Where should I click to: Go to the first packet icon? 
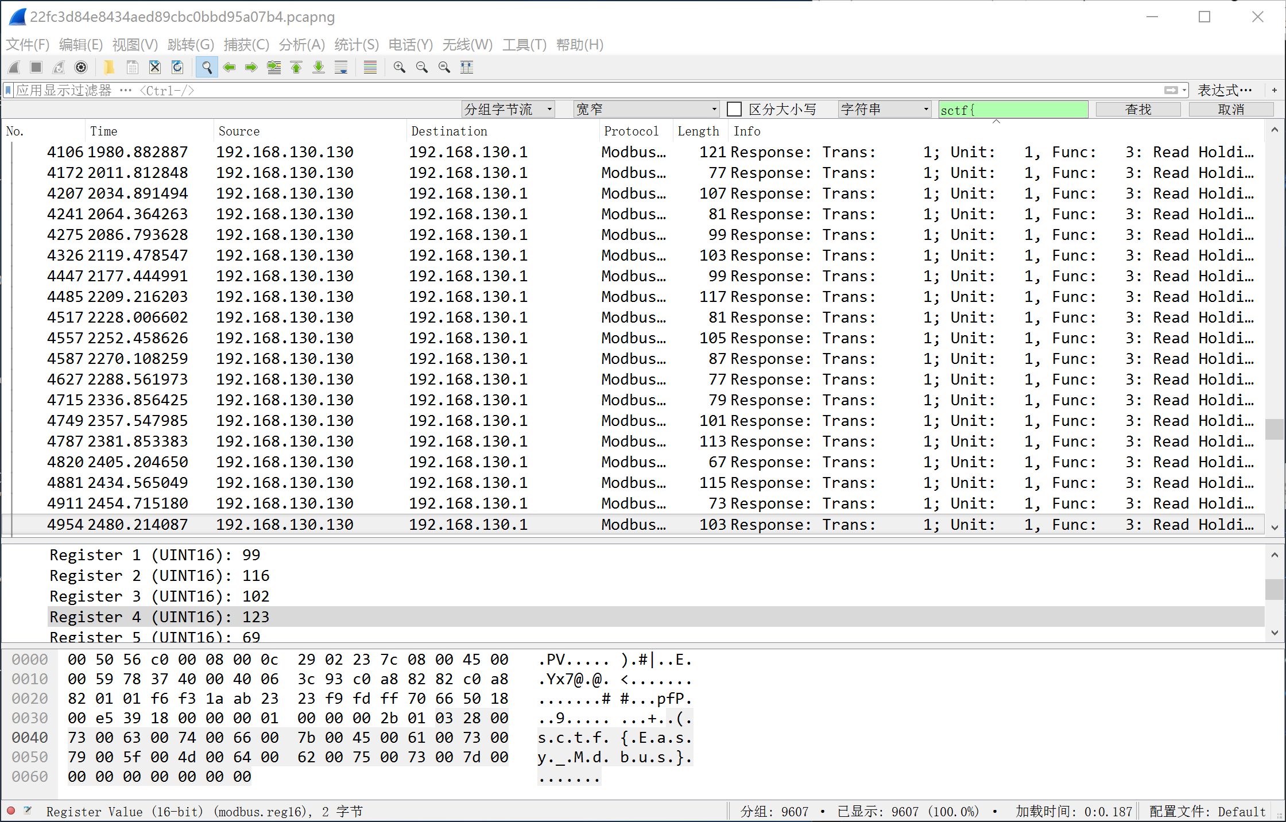tap(296, 67)
